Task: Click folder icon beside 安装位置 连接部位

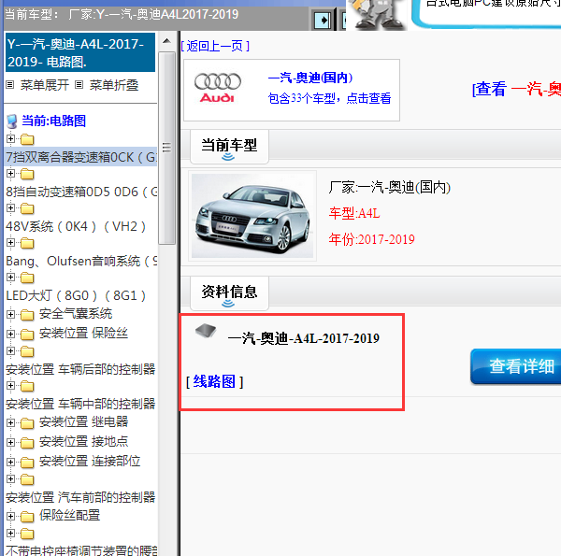Action: pyautogui.click(x=27, y=463)
